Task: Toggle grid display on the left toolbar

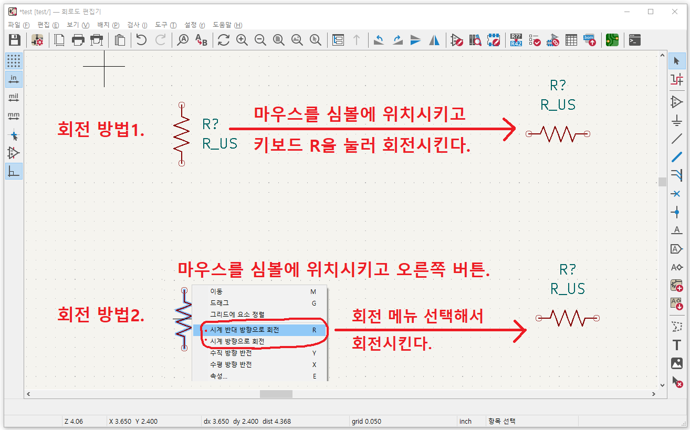Action: point(14,61)
